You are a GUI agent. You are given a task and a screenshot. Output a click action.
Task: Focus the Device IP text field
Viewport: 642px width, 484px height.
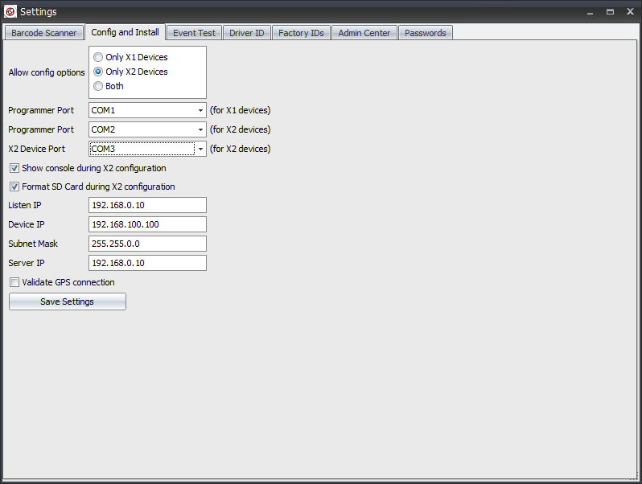(147, 224)
